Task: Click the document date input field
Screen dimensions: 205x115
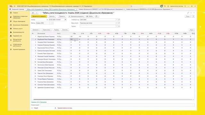Action: (x=56, y=20)
